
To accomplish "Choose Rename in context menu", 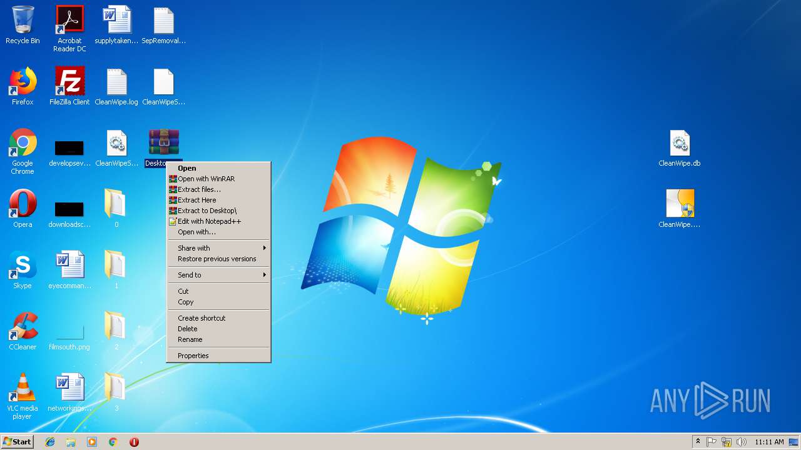I will (218, 339).
